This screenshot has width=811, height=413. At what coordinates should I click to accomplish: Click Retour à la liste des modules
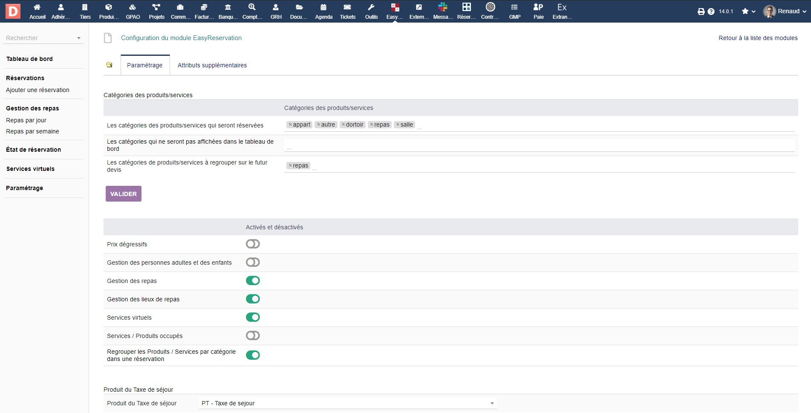coord(758,38)
